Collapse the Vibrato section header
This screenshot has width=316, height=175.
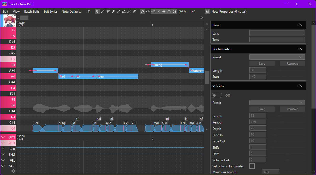(x=299, y=86)
